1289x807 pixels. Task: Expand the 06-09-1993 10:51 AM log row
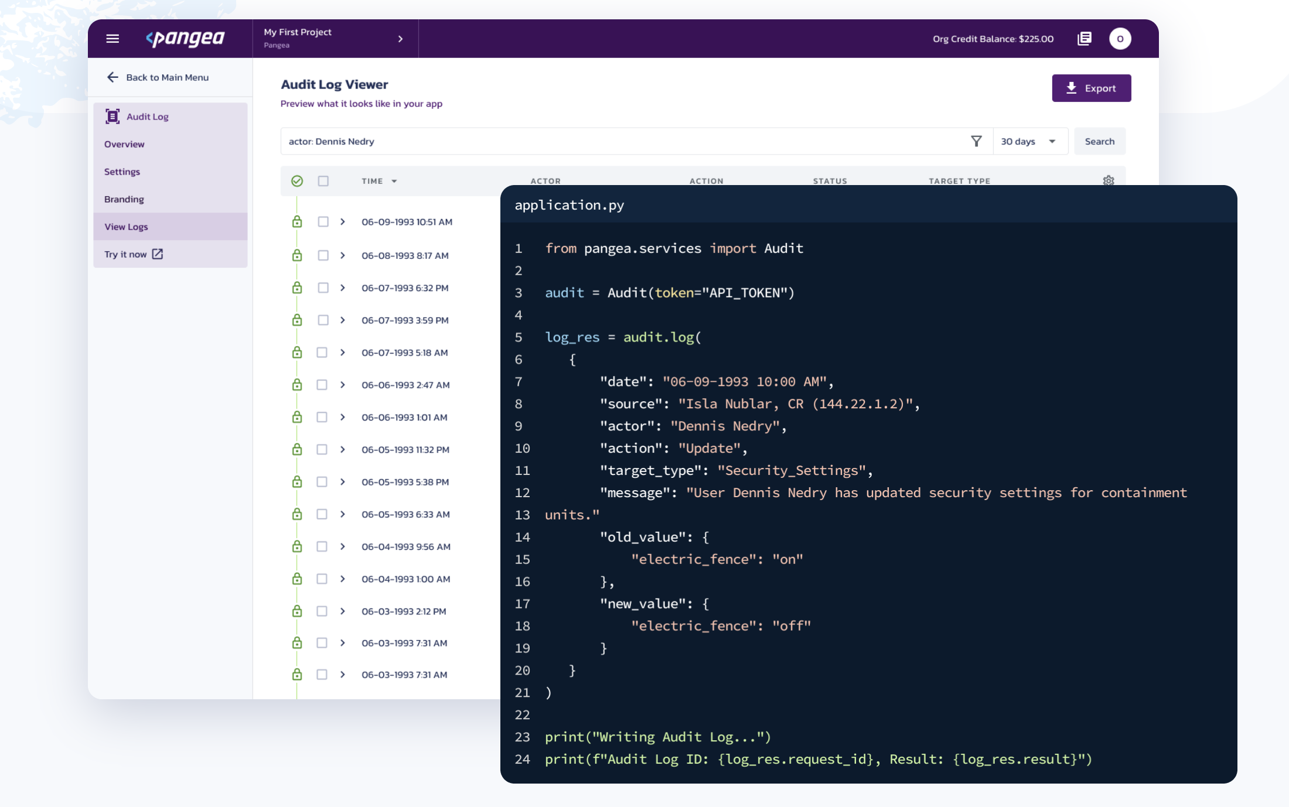coord(343,221)
